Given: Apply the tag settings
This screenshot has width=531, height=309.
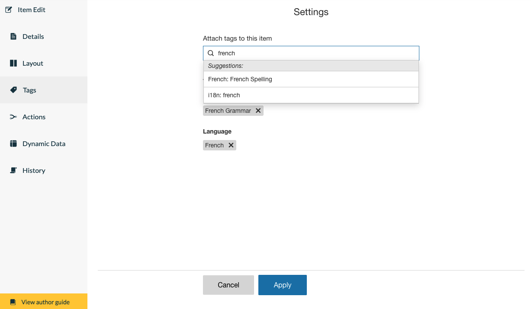Looking at the screenshot, I should pos(283,285).
